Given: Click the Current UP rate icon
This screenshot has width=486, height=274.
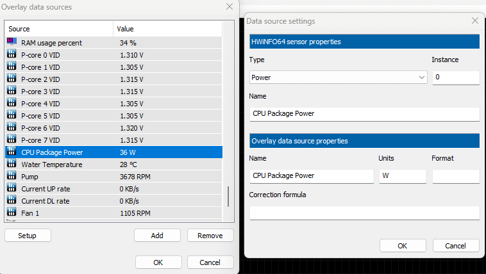Looking at the screenshot, I should [12, 188].
